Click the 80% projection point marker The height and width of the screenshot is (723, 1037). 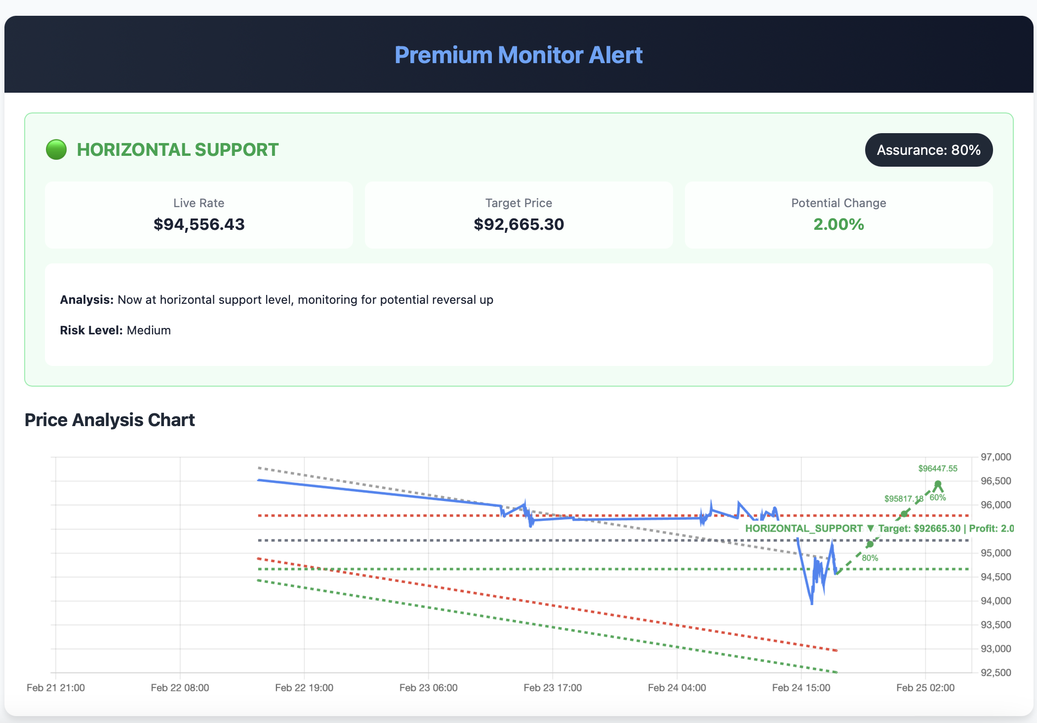870,544
